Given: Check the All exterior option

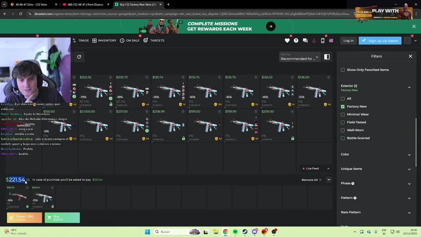Looking at the screenshot, I should point(343,98).
